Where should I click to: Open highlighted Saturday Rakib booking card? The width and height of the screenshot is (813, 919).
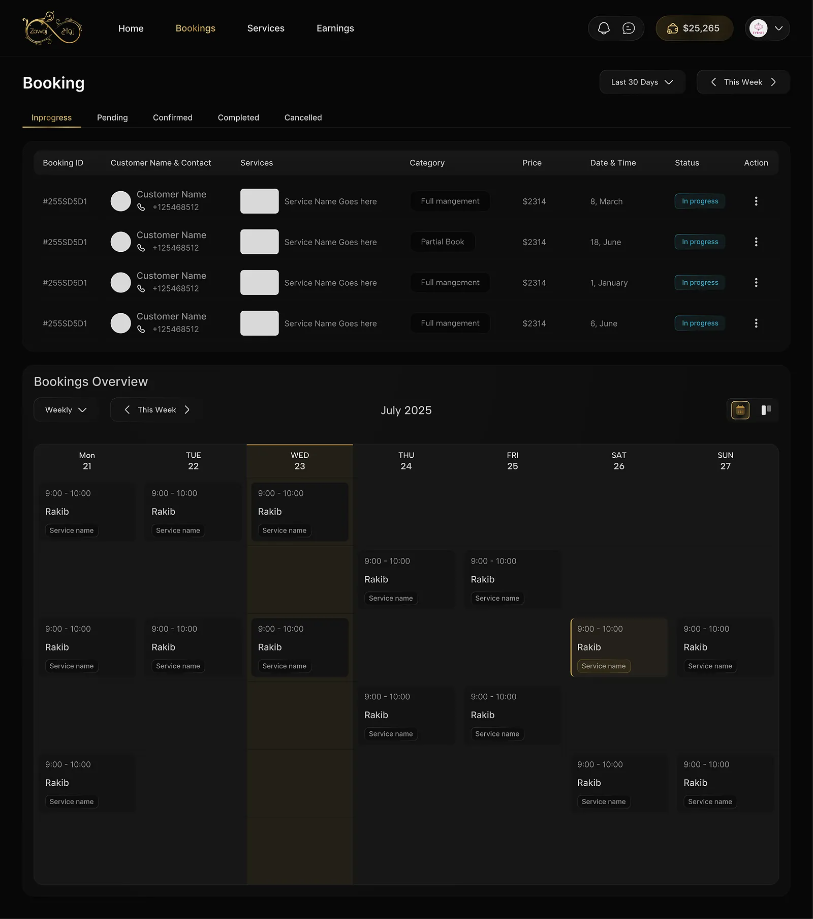click(619, 647)
